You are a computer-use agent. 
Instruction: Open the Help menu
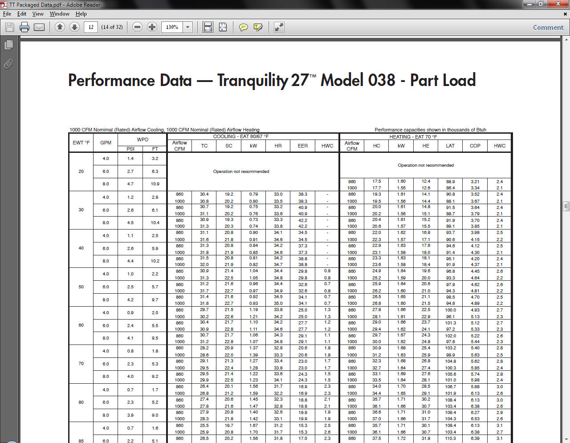pos(81,14)
